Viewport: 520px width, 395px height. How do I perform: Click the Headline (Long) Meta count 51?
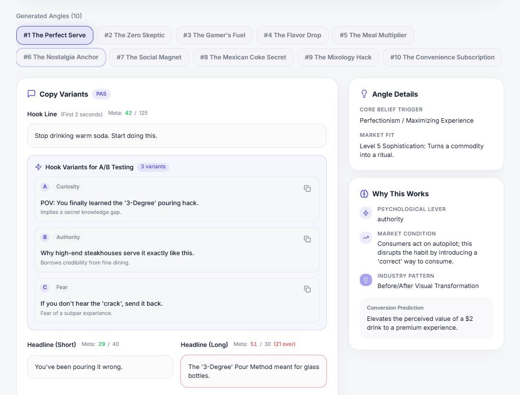pyautogui.click(x=254, y=344)
